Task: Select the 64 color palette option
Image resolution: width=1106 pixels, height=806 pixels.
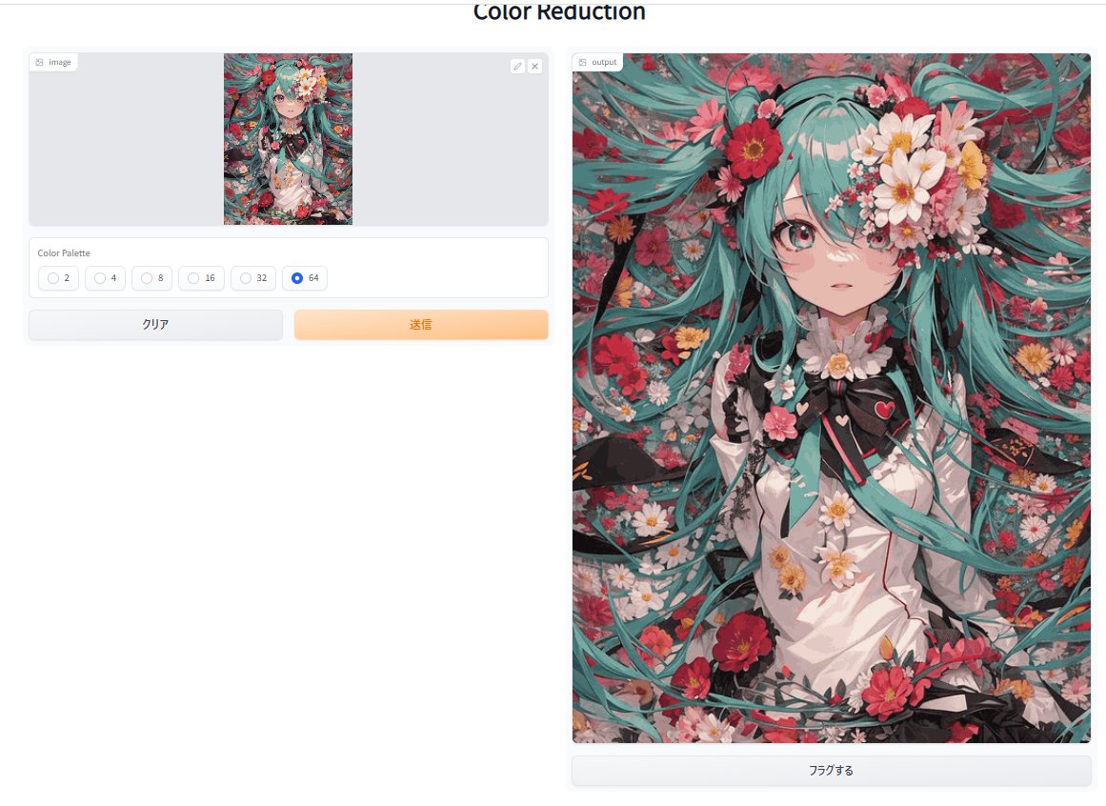Action: [x=305, y=278]
